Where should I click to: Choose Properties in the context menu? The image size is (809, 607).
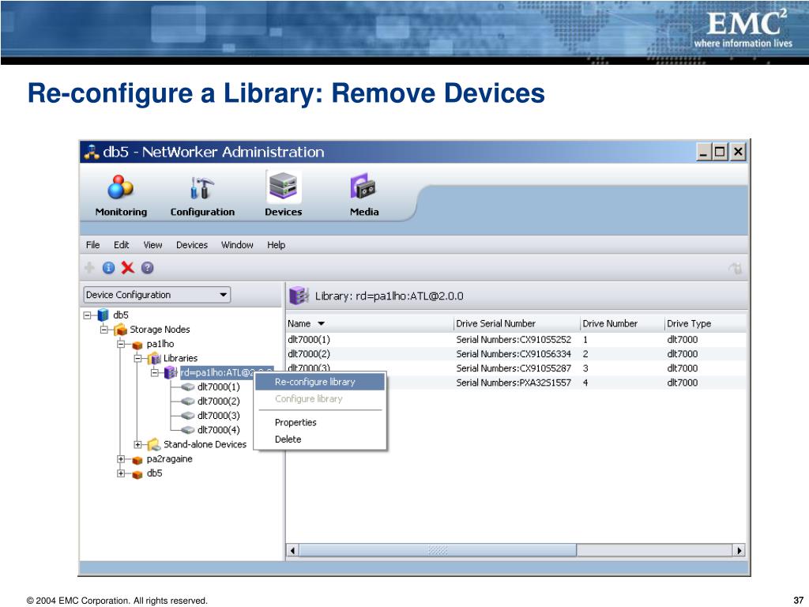tap(321, 422)
